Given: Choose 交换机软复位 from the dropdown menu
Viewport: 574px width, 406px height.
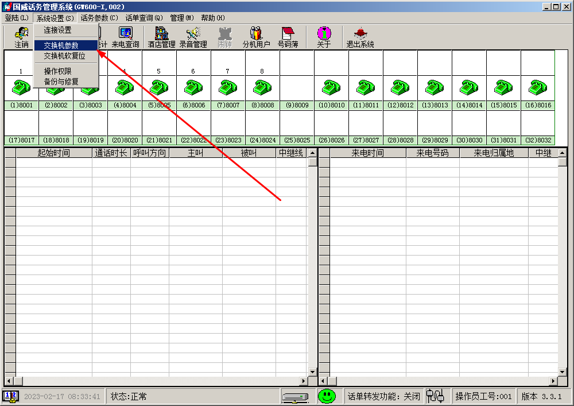Looking at the screenshot, I should coord(66,56).
